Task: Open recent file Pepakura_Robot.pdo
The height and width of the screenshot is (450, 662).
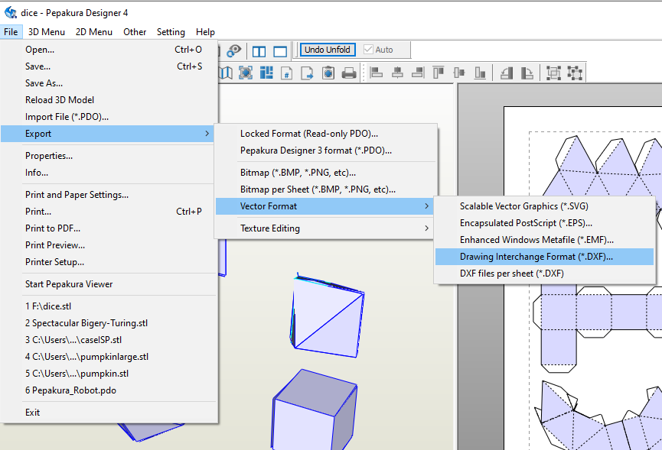Action: [109, 390]
